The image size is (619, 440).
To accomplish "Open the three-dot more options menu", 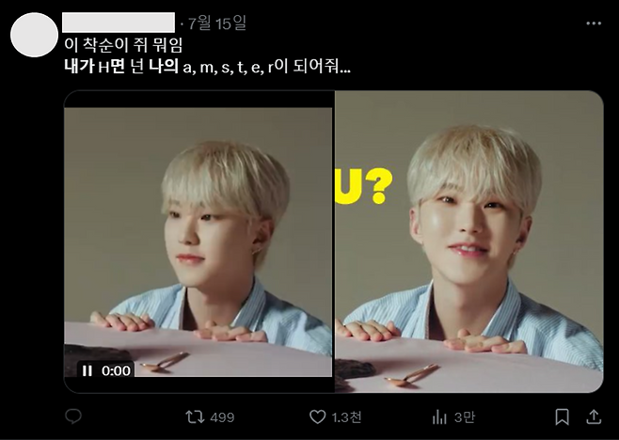I will [x=594, y=24].
